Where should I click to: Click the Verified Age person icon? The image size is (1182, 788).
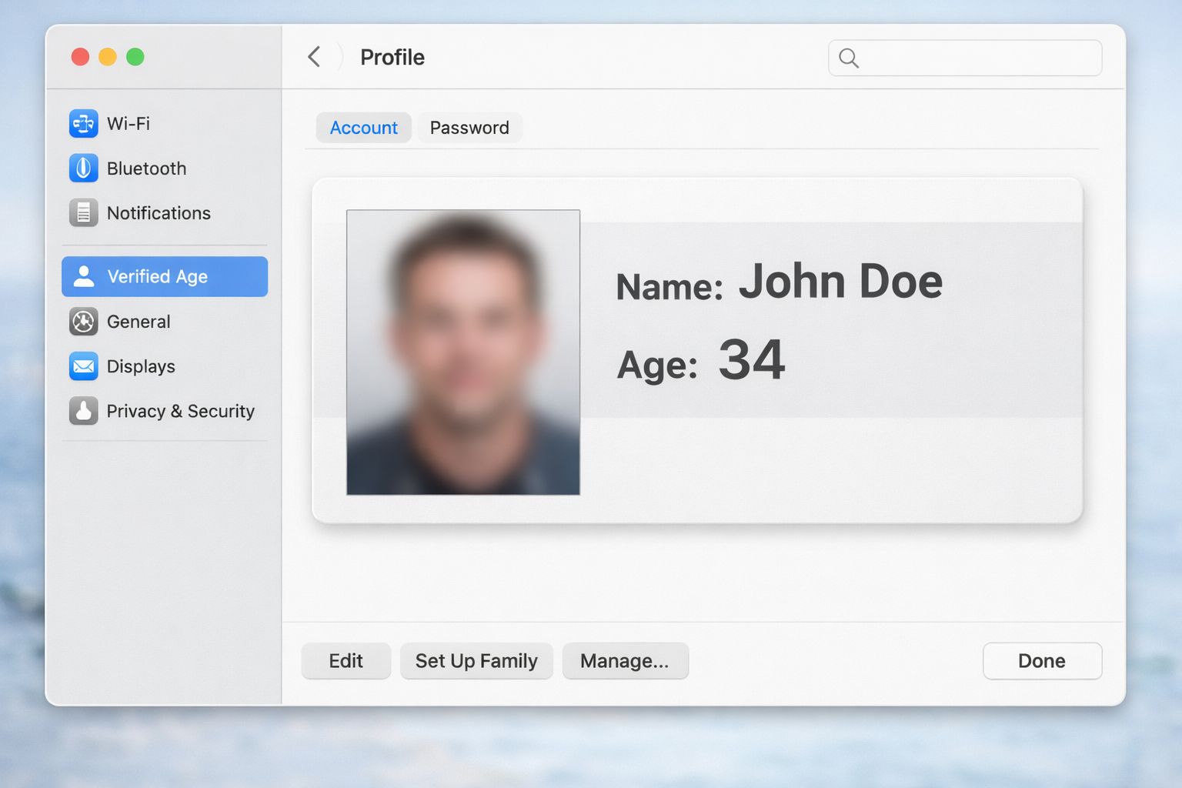coord(84,276)
